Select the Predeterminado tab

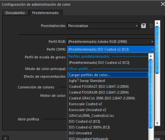(x=45, y=13)
